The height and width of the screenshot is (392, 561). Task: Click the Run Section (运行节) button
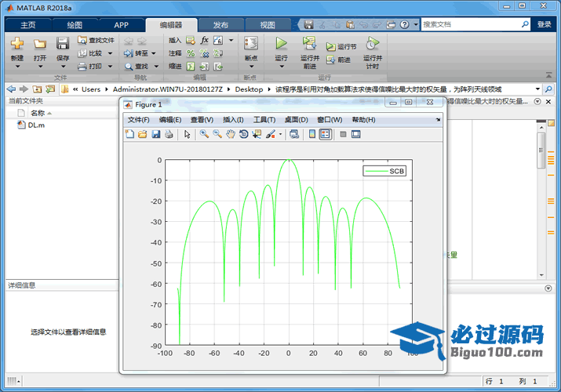(341, 46)
